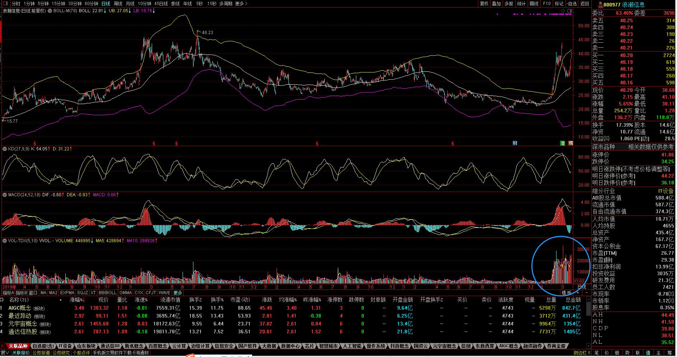Select the AIGC概念 sector tab at bottom
The height and width of the screenshot is (357, 677).
pos(508,346)
